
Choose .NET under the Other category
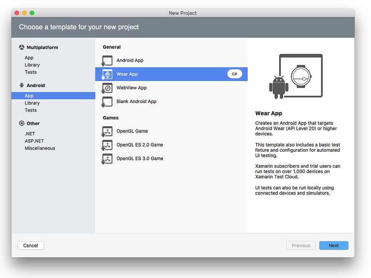tap(29, 134)
